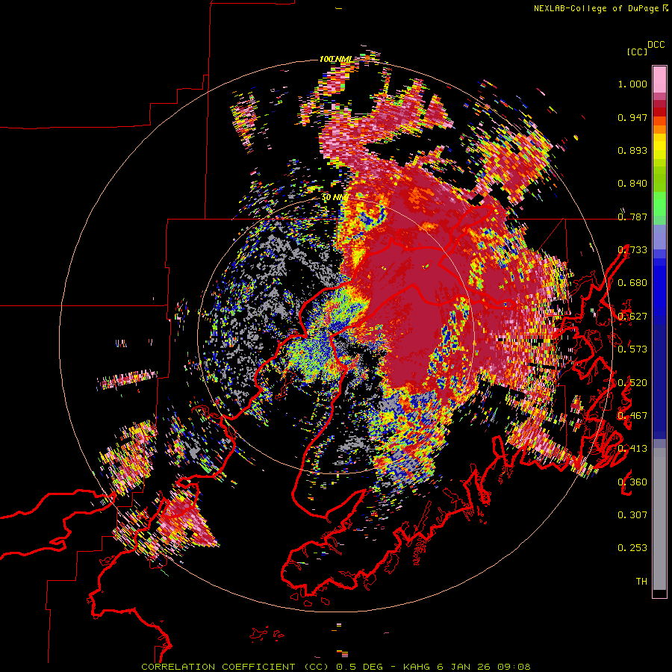The image size is (672, 672).
Task: Select the 0.947 value on the color scale
Action: (x=632, y=117)
